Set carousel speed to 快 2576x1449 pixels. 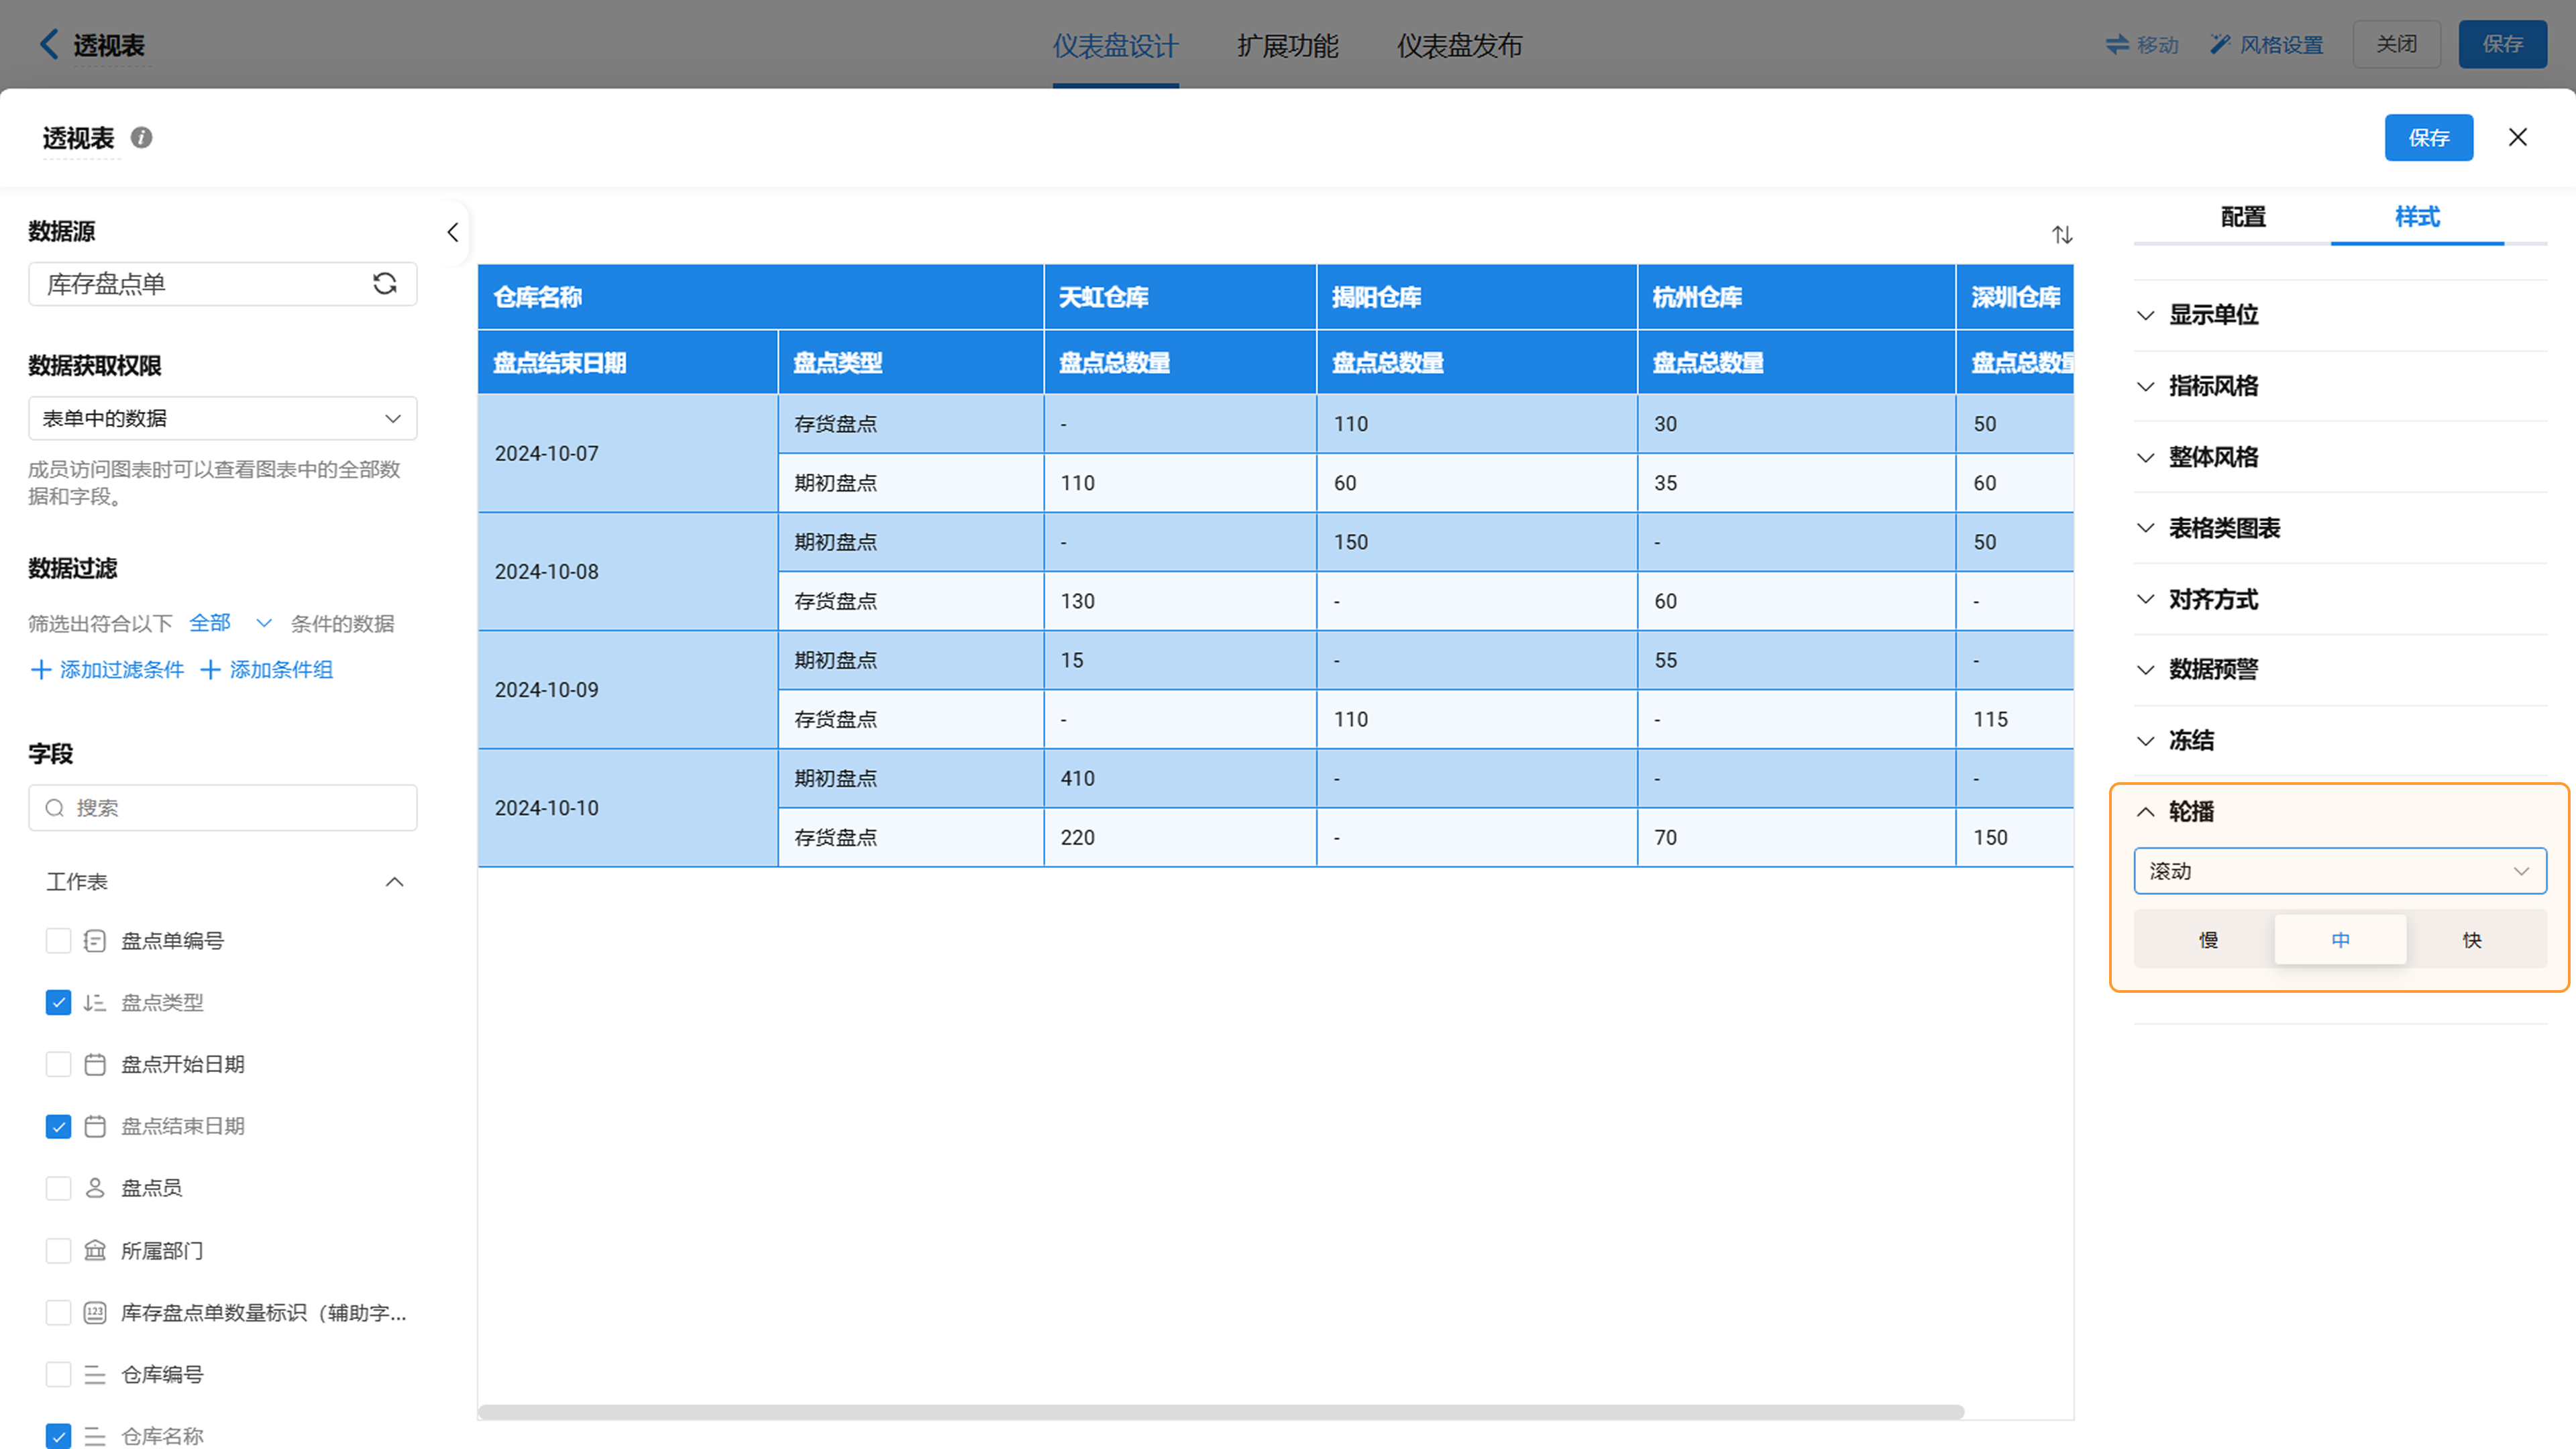(2472, 940)
